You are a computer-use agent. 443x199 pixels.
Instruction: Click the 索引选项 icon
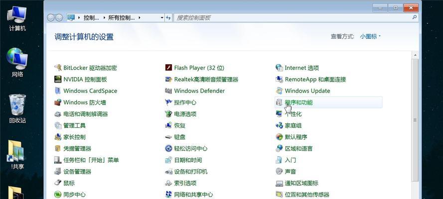[x=168, y=183]
